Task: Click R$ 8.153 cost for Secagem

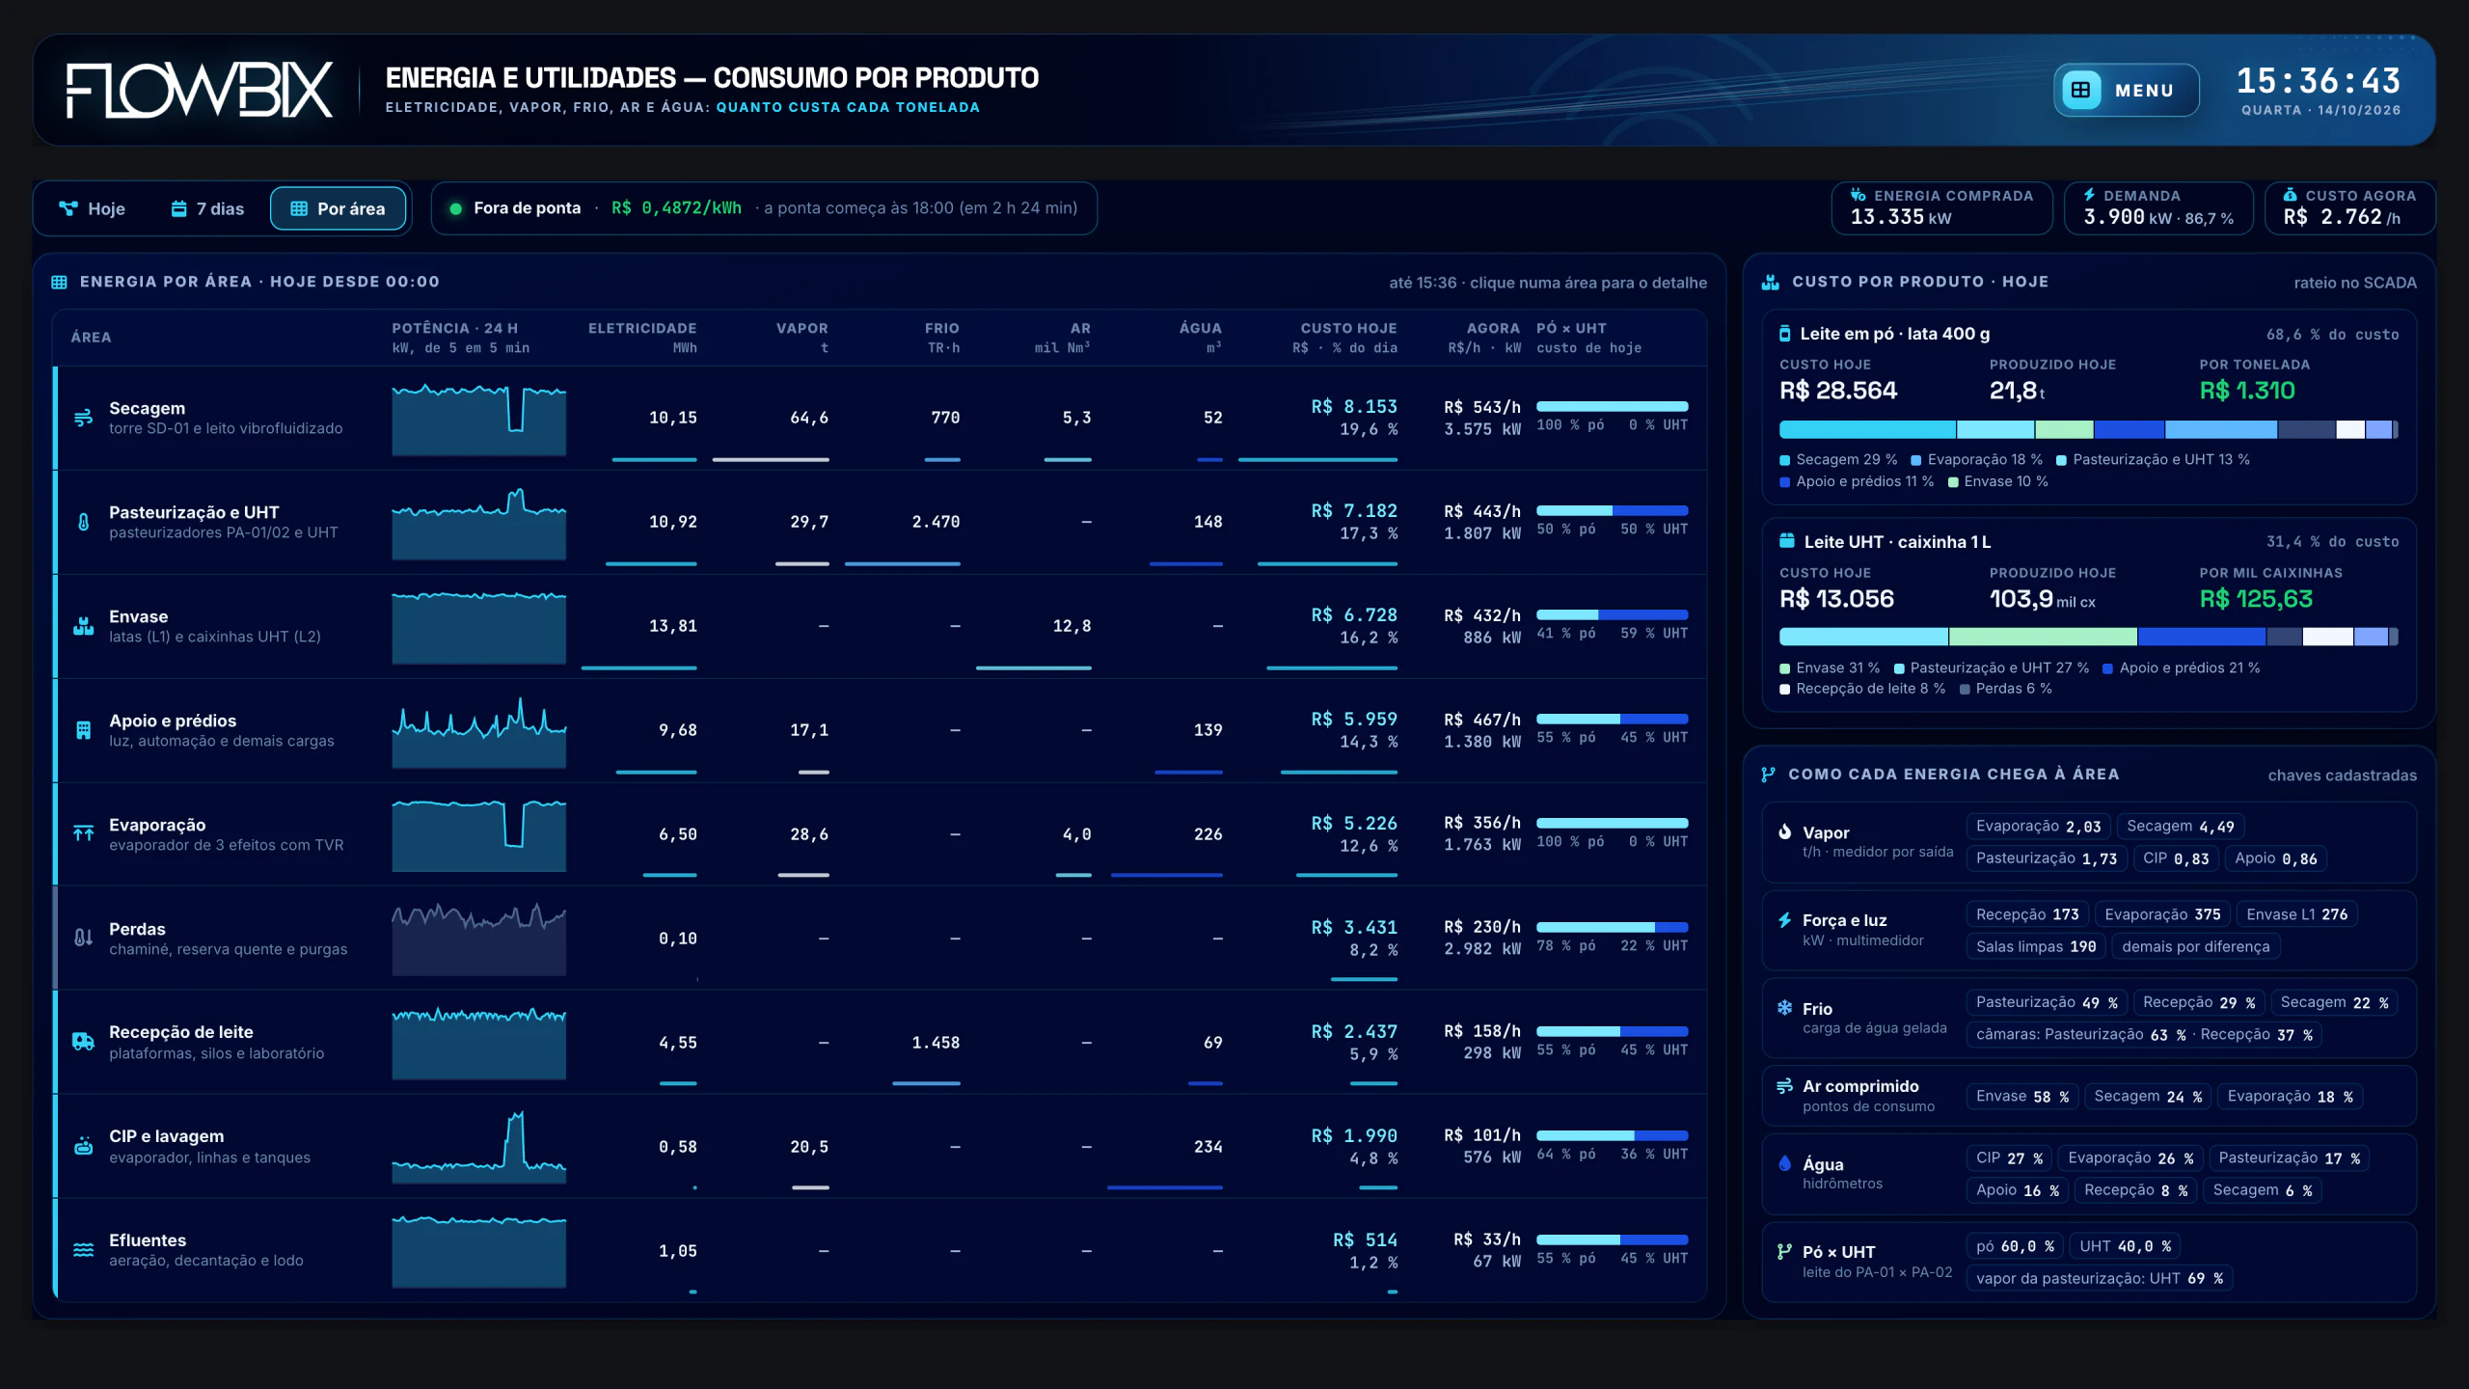Action: click(1353, 407)
